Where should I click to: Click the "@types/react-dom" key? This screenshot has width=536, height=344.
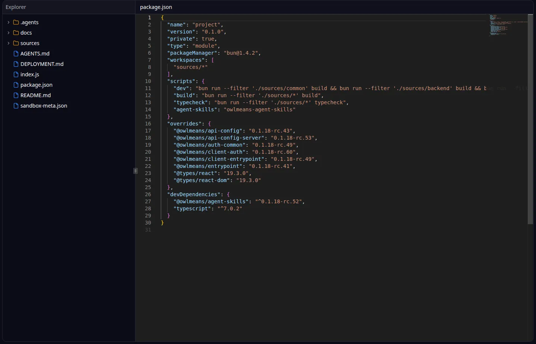pyautogui.click(x=202, y=180)
